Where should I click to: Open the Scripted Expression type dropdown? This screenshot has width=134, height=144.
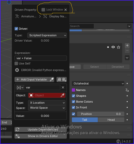tap(47, 35)
